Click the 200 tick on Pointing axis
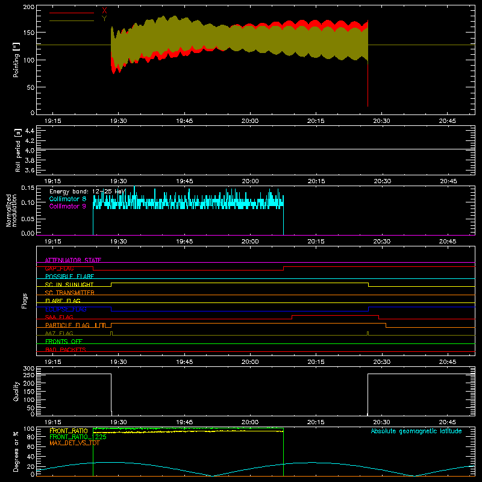 [29, 7]
